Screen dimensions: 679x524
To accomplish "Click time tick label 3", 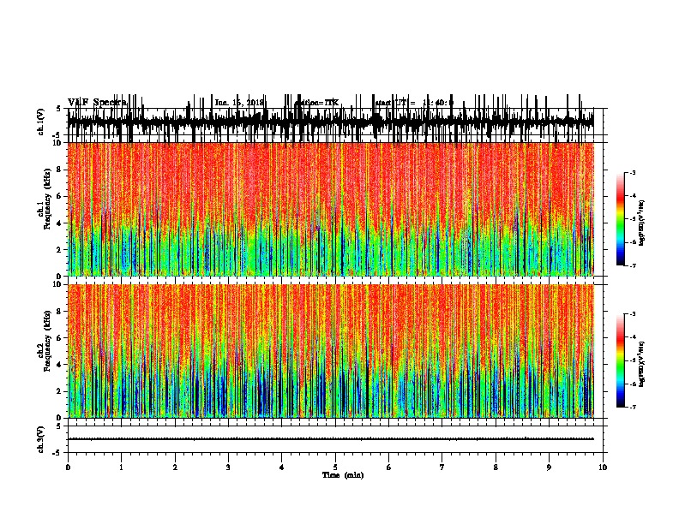I will click(x=228, y=467).
